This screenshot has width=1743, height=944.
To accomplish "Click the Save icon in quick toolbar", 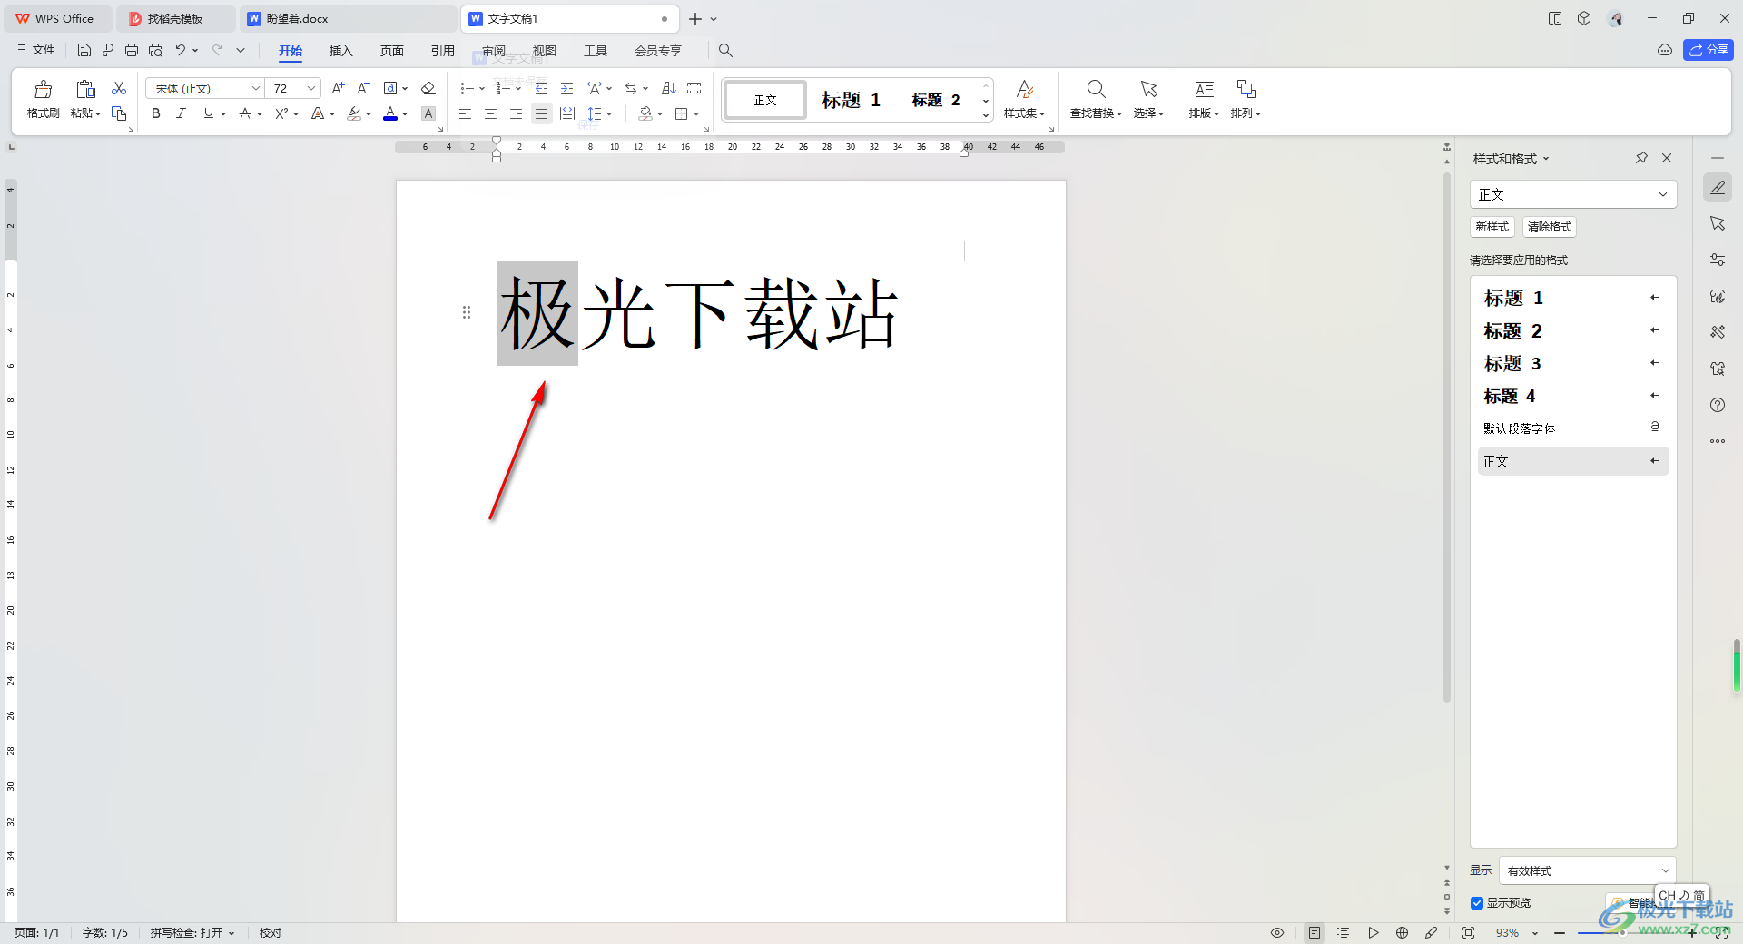I will point(84,50).
